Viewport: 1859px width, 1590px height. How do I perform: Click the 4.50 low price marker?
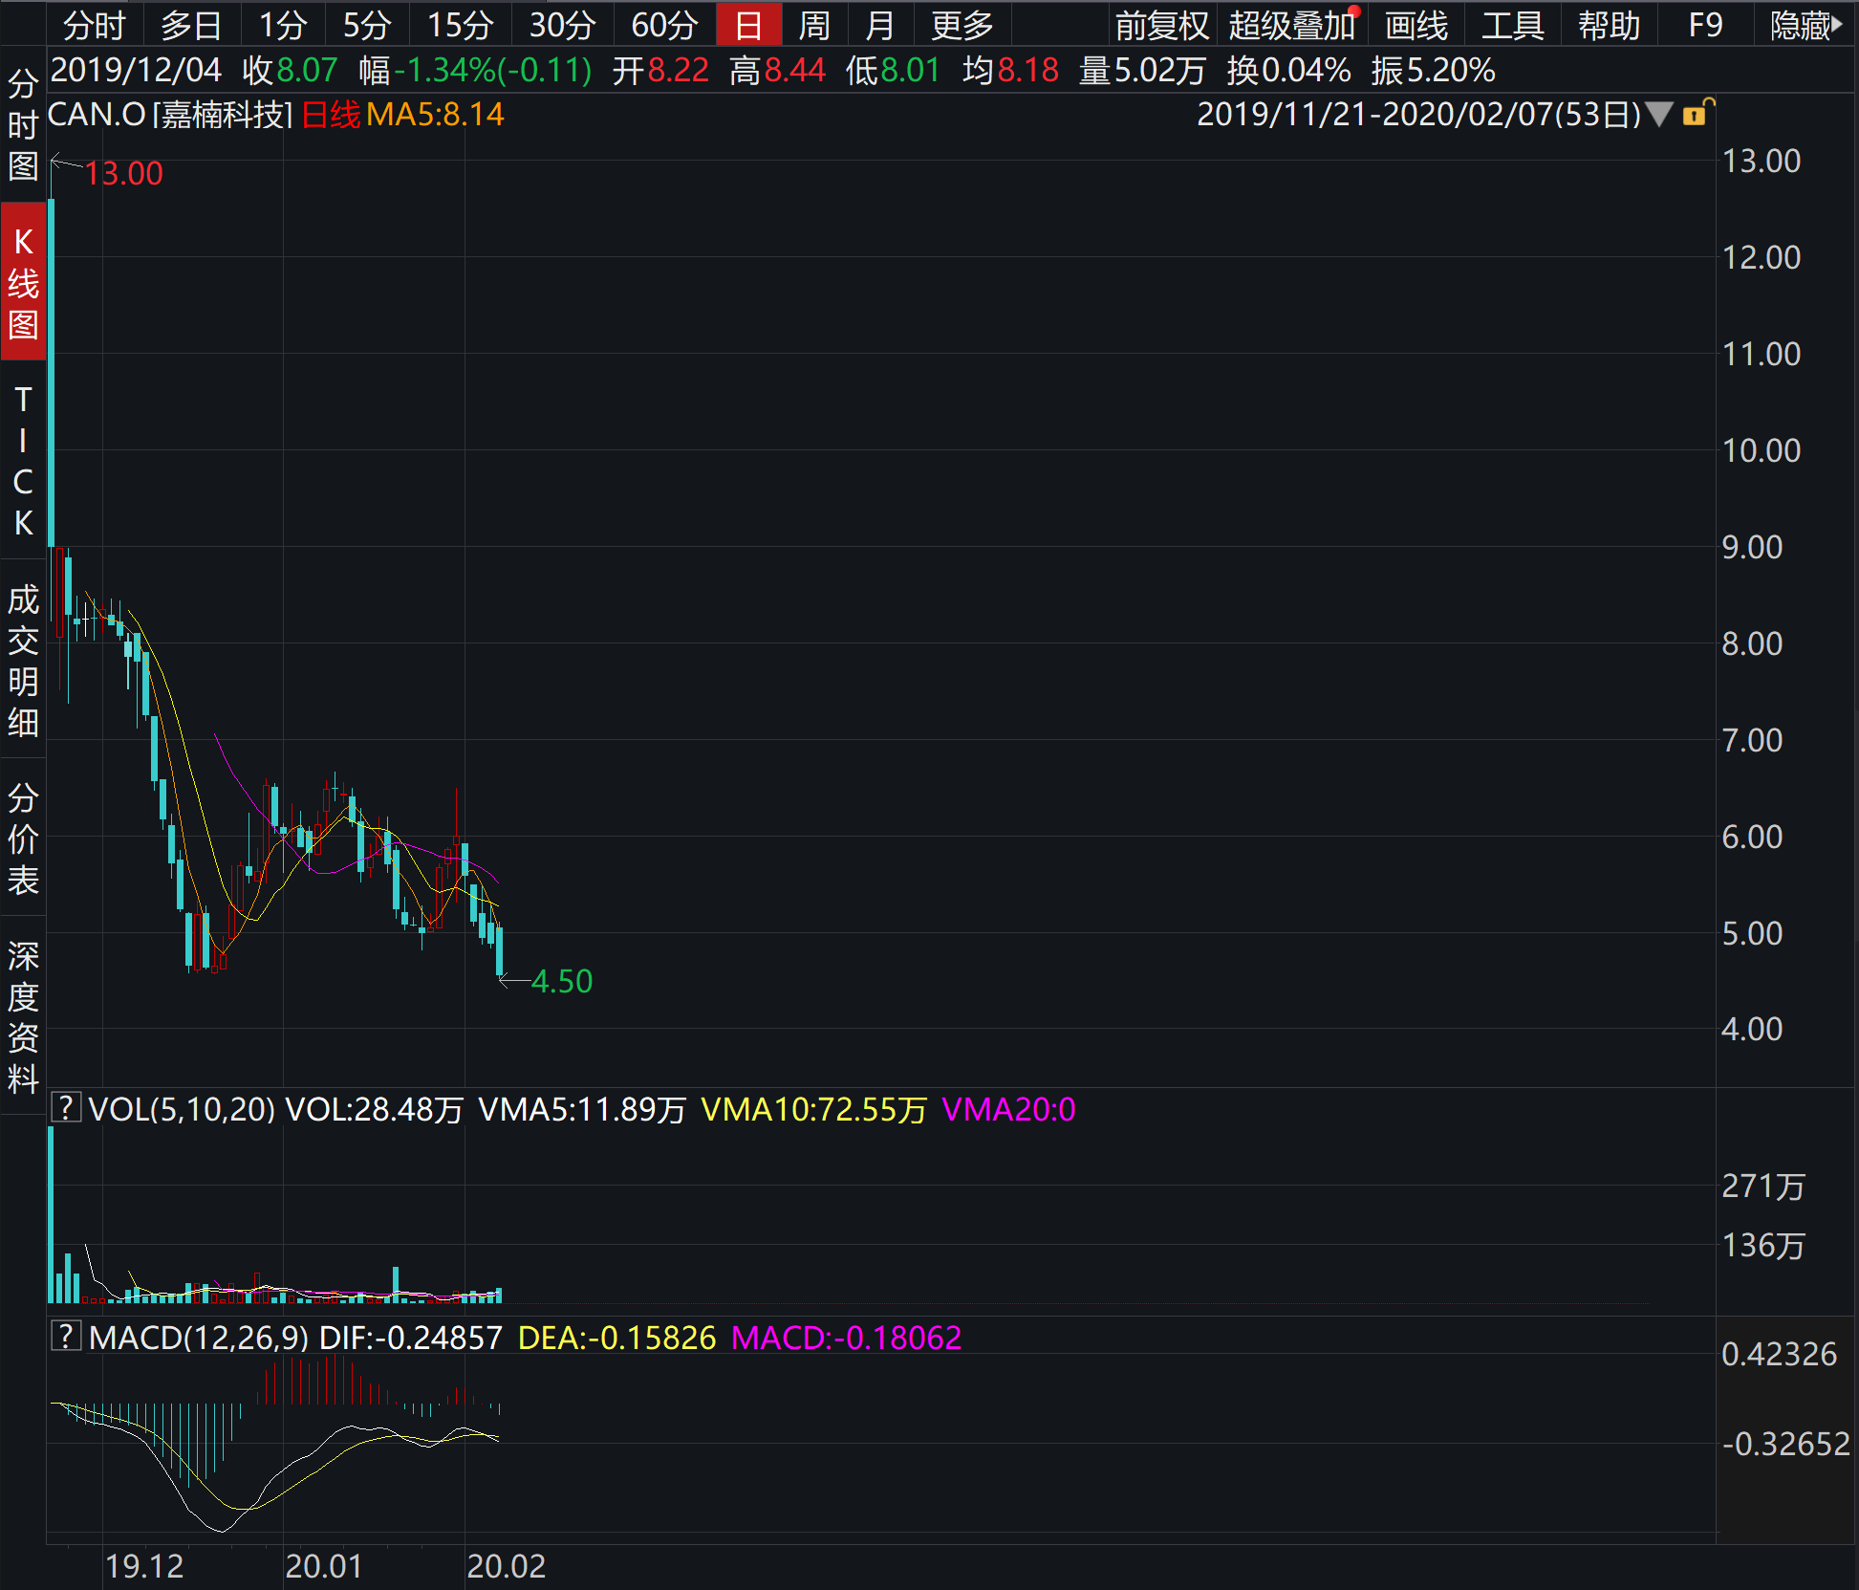(x=562, y=981)
